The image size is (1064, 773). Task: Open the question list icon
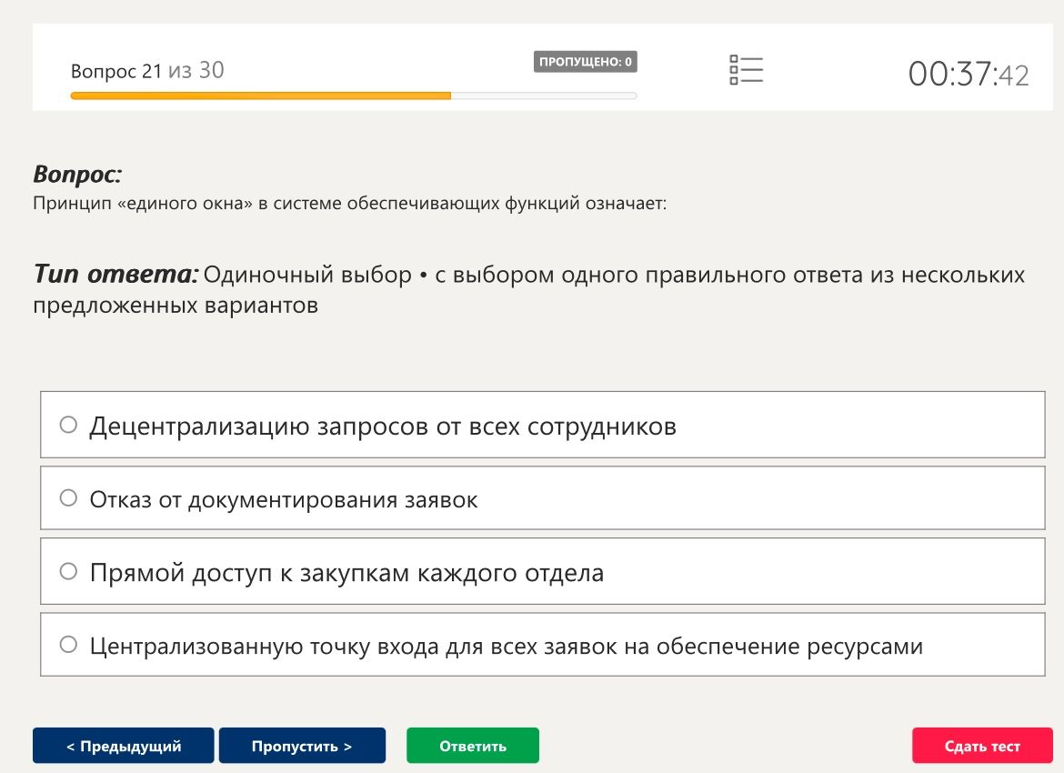click(x=746, y=70)
